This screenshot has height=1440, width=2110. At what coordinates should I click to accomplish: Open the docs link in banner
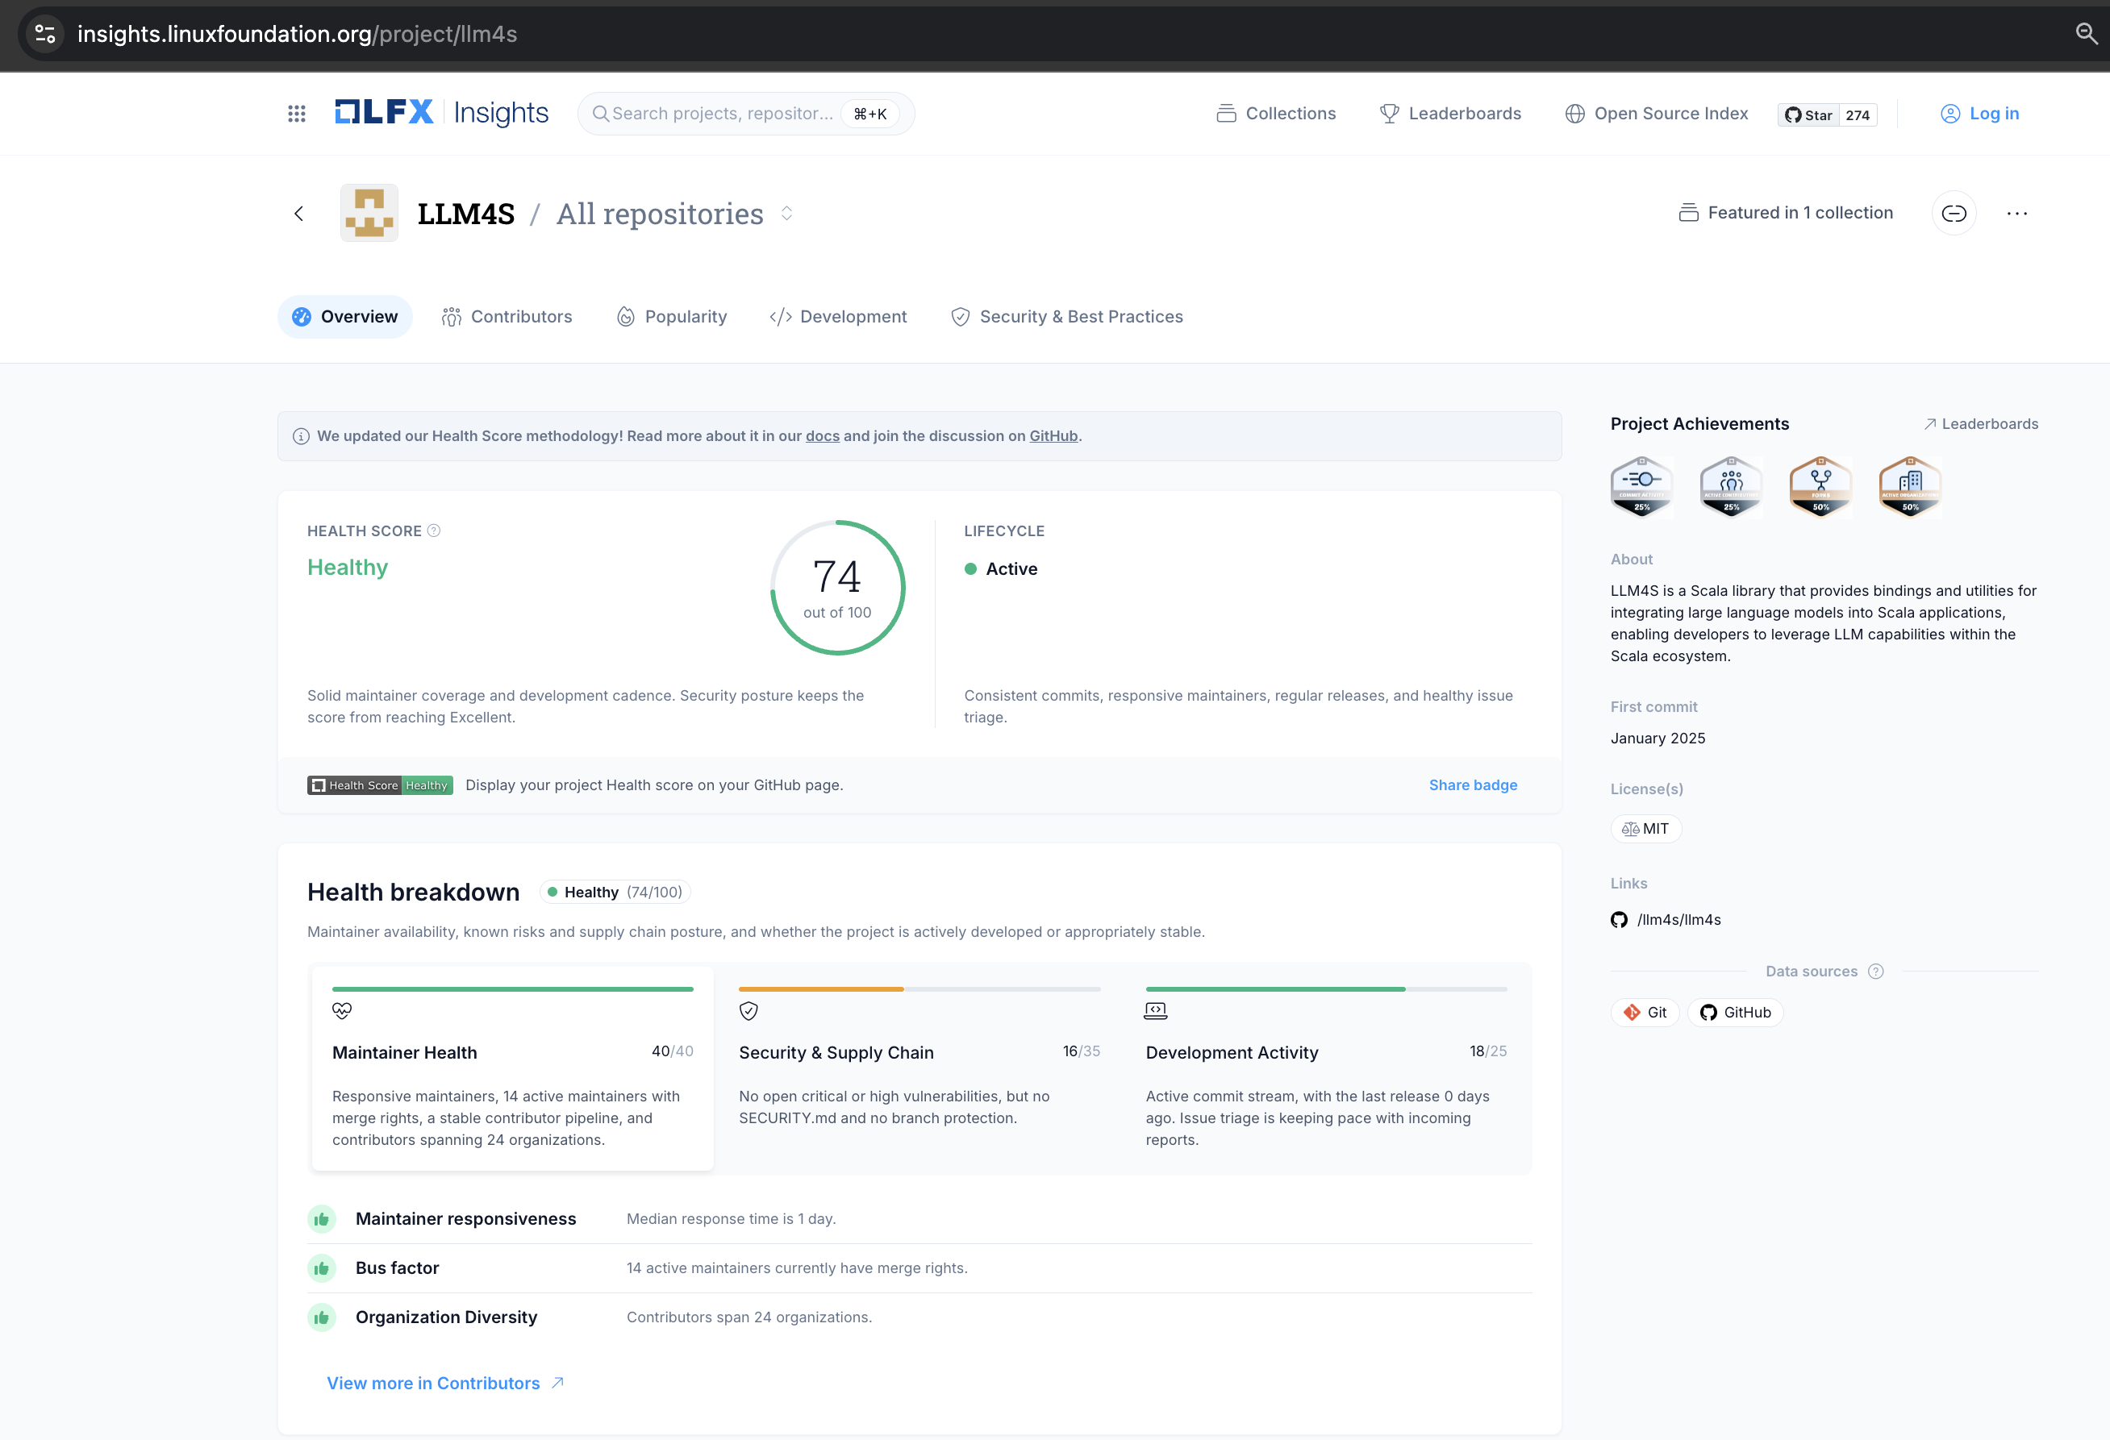823,436
